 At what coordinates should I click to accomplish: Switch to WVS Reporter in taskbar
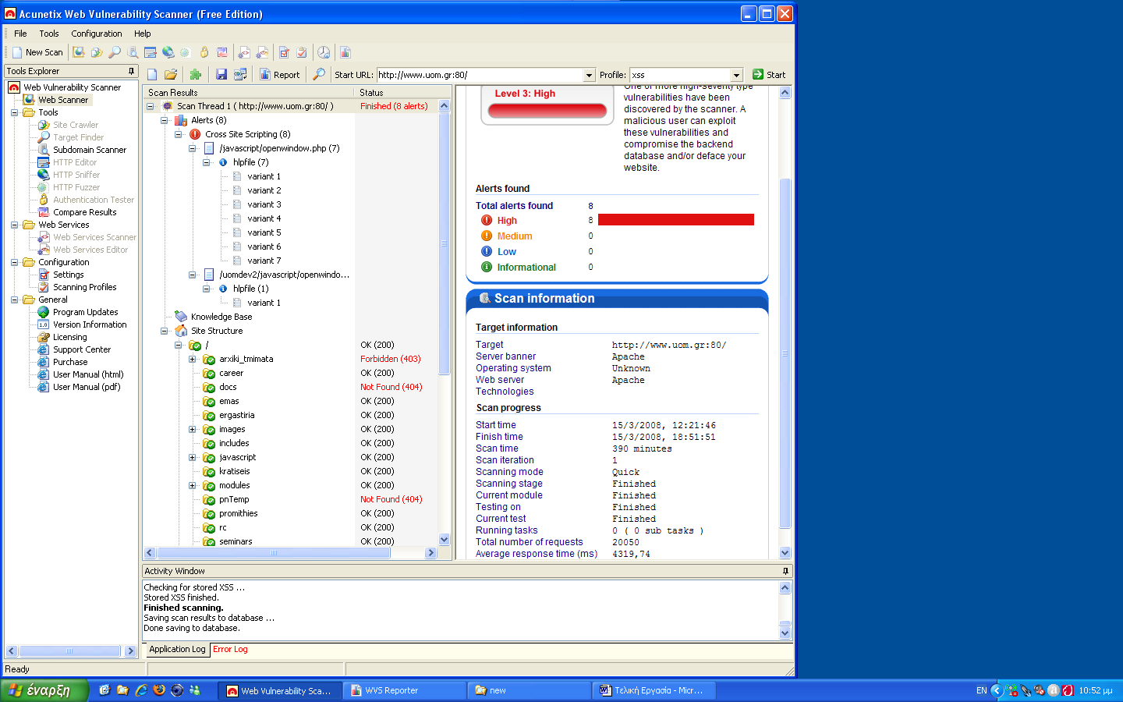pos(404,690)
